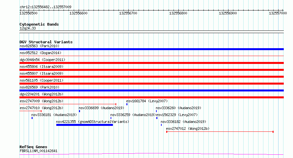Viewport: 293px width, 158px height.
Task: Click ruler position 132557000
Action: pyautogui.click(x=278, y=13)
